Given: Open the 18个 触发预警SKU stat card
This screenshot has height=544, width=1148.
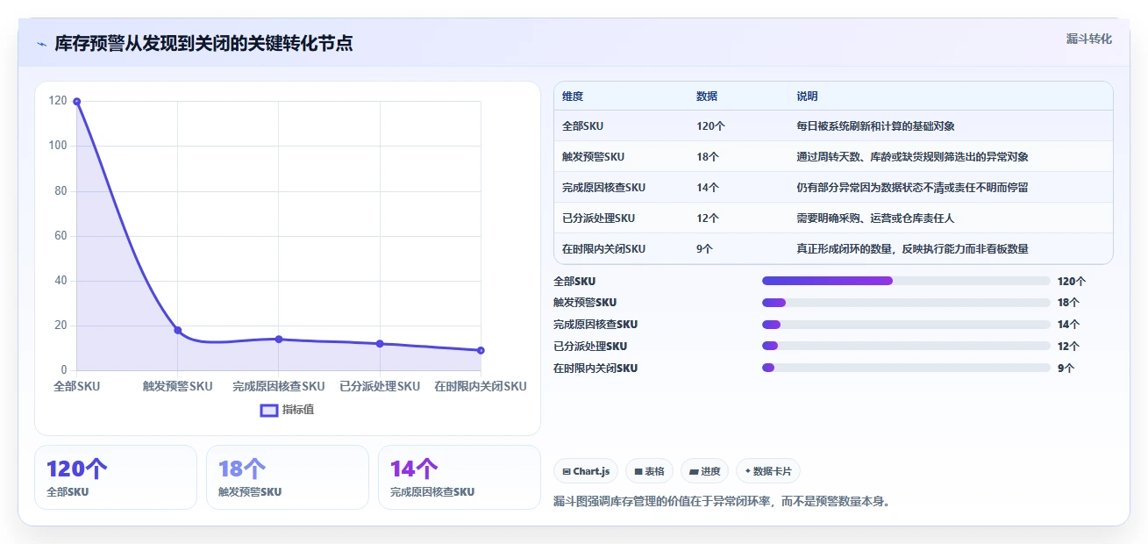Looking at the screenshot, I should pyautogui.click(x=288, y=477).
